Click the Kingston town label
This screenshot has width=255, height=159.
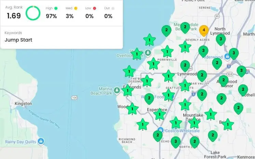[x=23, y=104]
